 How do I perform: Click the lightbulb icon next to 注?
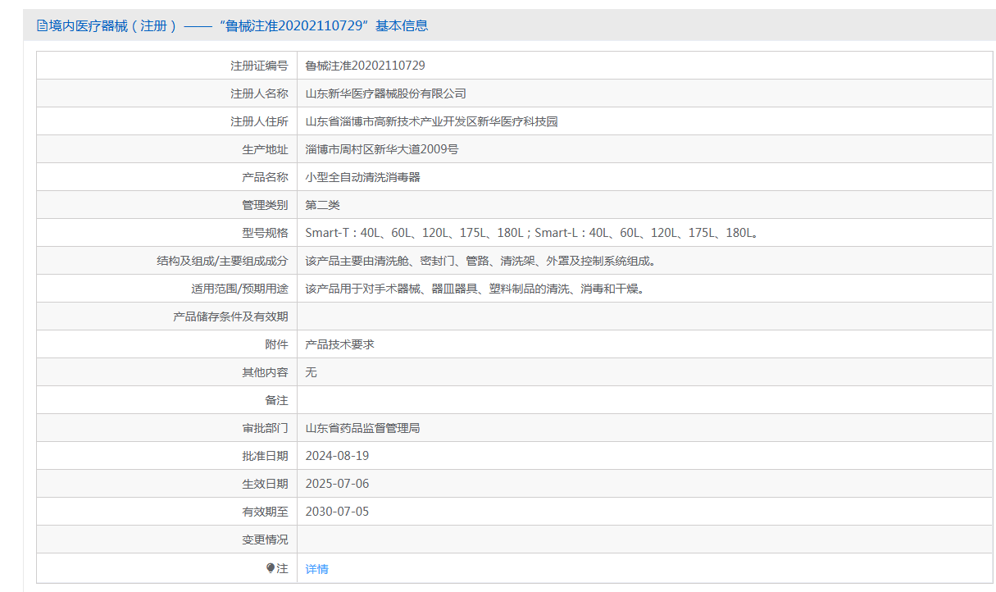click(x=271, y=568)
